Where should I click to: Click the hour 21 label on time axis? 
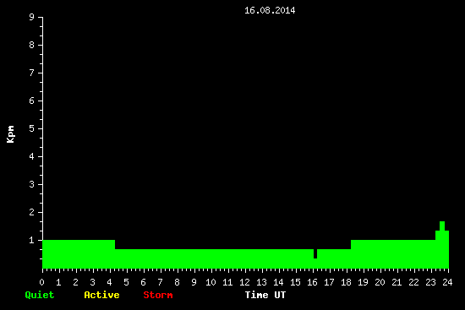pos(397,282)
